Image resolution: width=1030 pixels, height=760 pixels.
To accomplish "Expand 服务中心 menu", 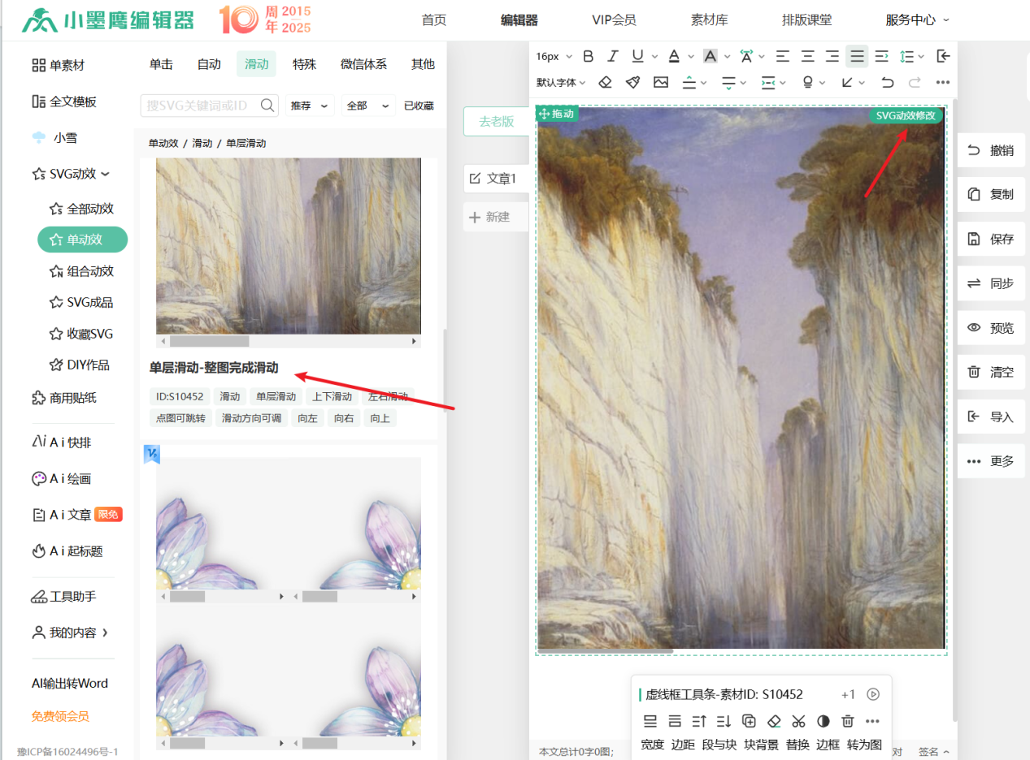I will 917,20.
